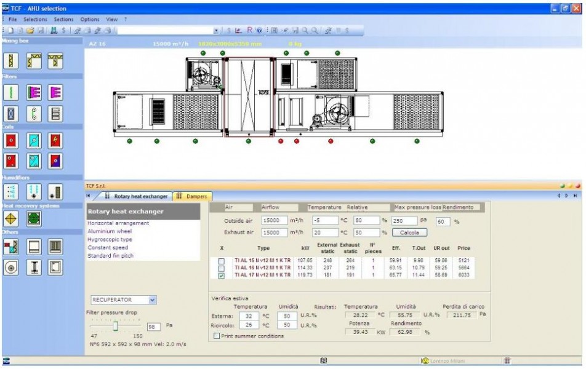This screenshot has height=369, width=586.
Task: Click the Open file toolbar icon
Action: pos(30,31)
